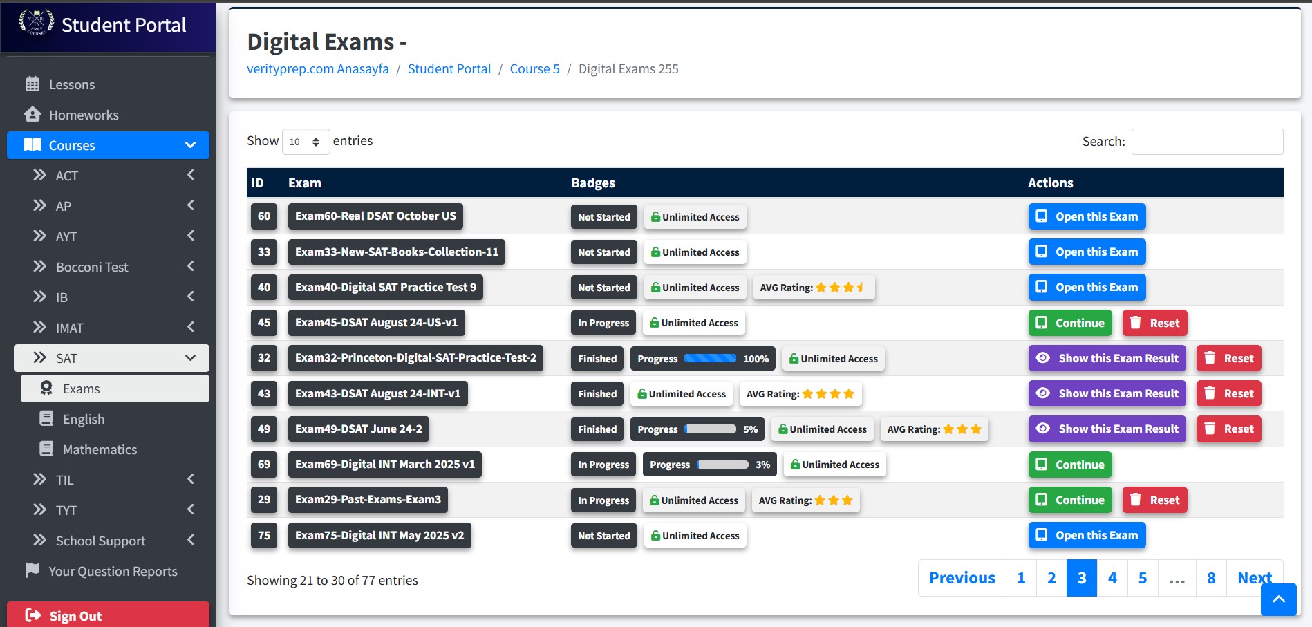Show Exam32 Princeton exam result
1312x627 pixels.
click(x=1107, y=358)
